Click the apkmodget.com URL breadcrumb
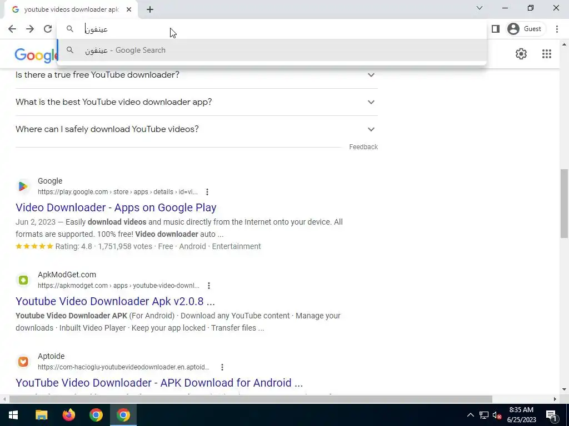569x426 pixels. [x=118, y=286]
